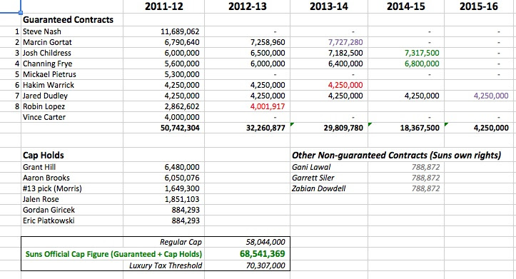Select the Gordan Giricek name cell

coord(72,210)
